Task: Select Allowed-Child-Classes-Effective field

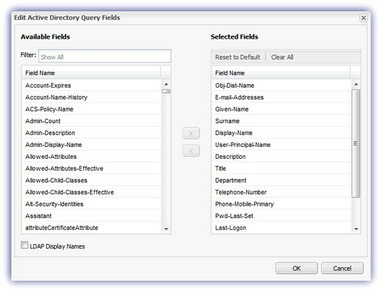Action: coord(91,192)
